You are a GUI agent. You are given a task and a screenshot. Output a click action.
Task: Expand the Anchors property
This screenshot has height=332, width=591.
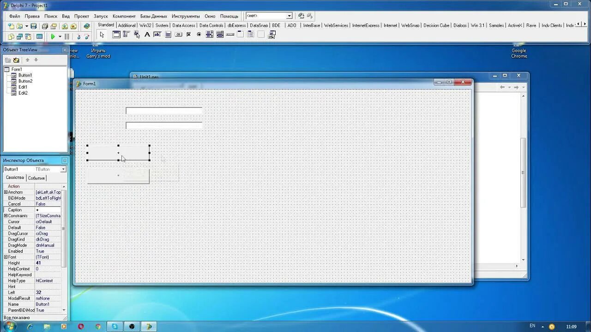click(x=6, y=192)
